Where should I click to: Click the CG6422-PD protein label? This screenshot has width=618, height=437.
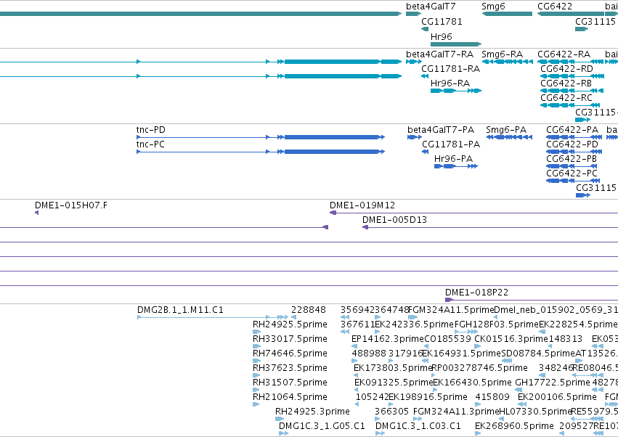click(x=572, y=144)
